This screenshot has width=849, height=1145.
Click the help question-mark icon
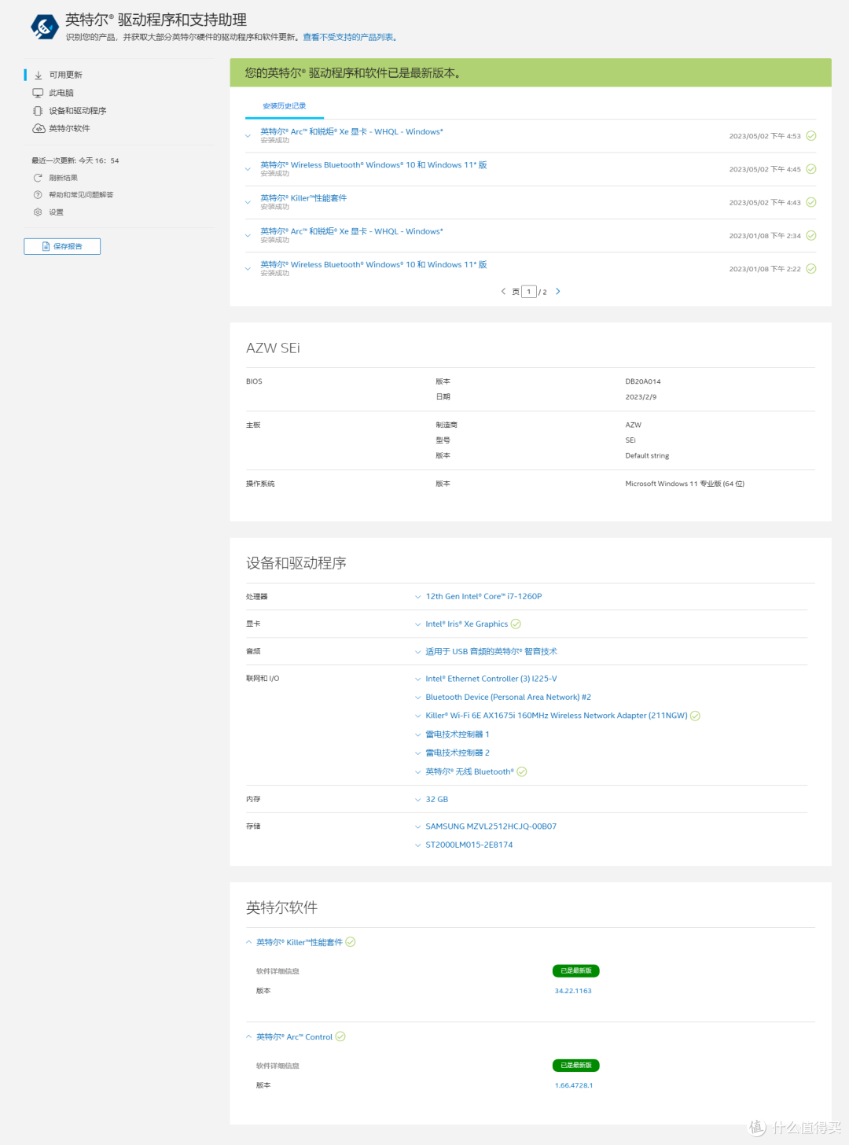coord(38,194)
